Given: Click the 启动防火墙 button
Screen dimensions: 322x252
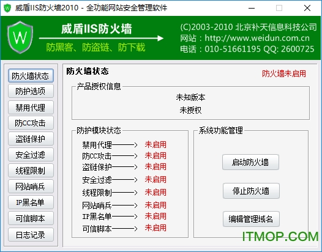Looking at the screenshot, I should point(250,162).
